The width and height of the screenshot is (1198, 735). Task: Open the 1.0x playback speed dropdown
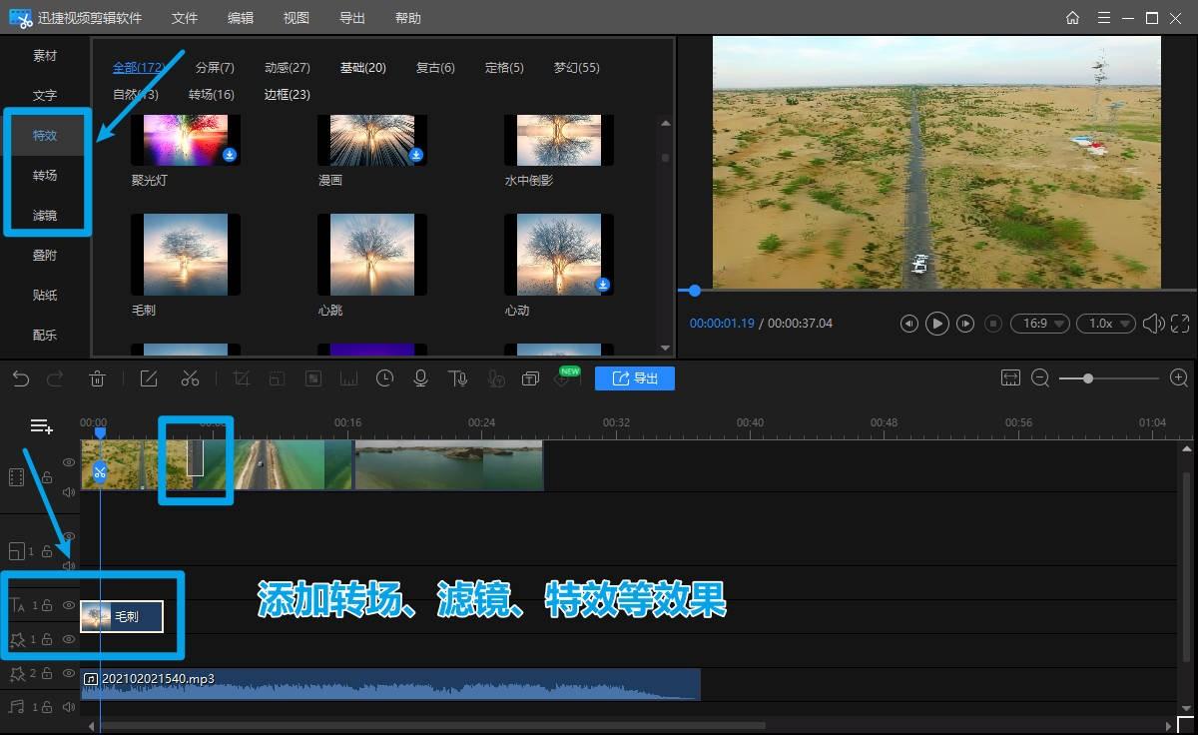tap(1106, 324)
